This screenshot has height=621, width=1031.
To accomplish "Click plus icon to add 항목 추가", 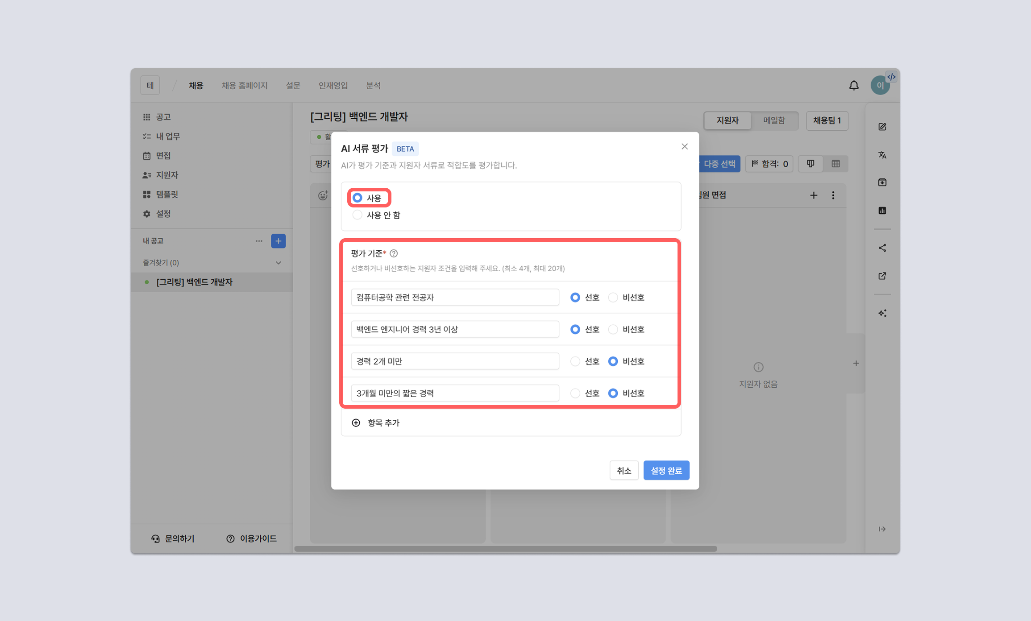I will [x=356, y=422].
